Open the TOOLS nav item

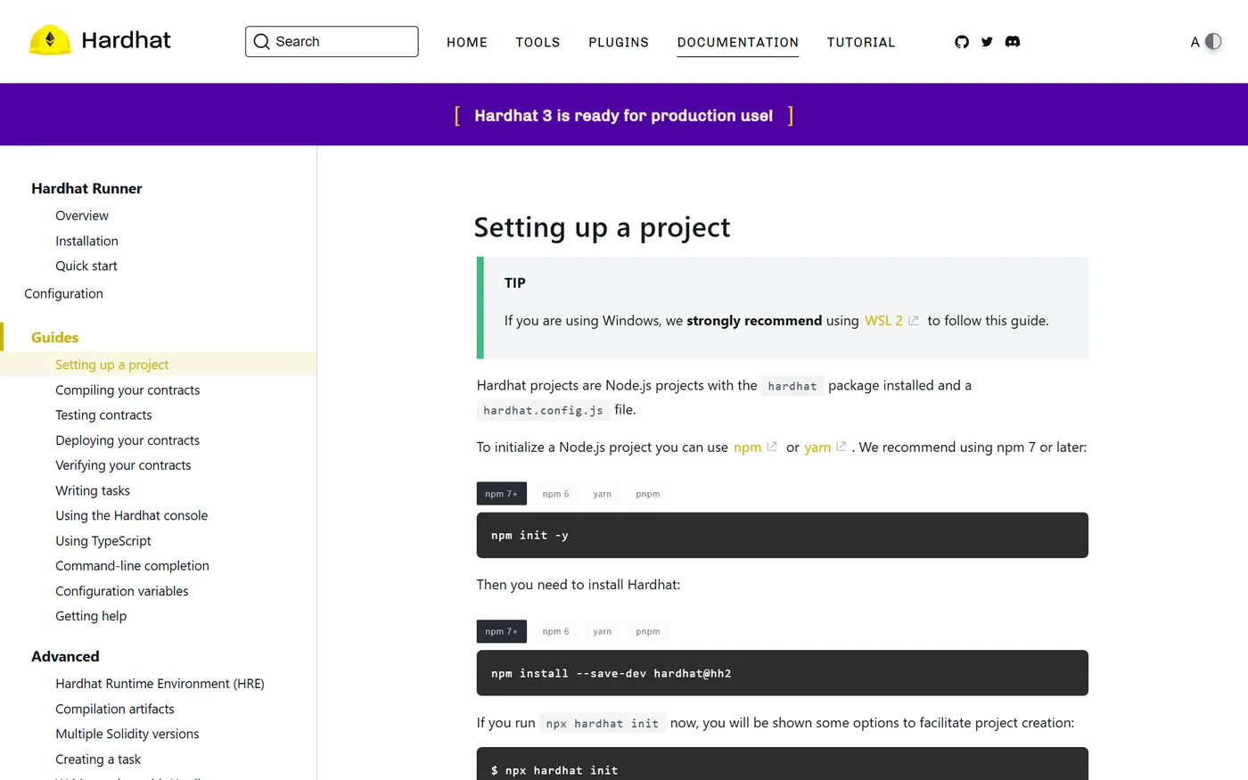(x=538, y=43)
